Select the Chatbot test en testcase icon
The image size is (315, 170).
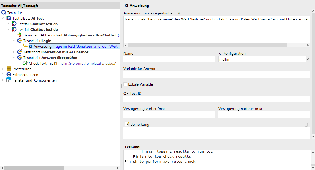pos(14,24)
